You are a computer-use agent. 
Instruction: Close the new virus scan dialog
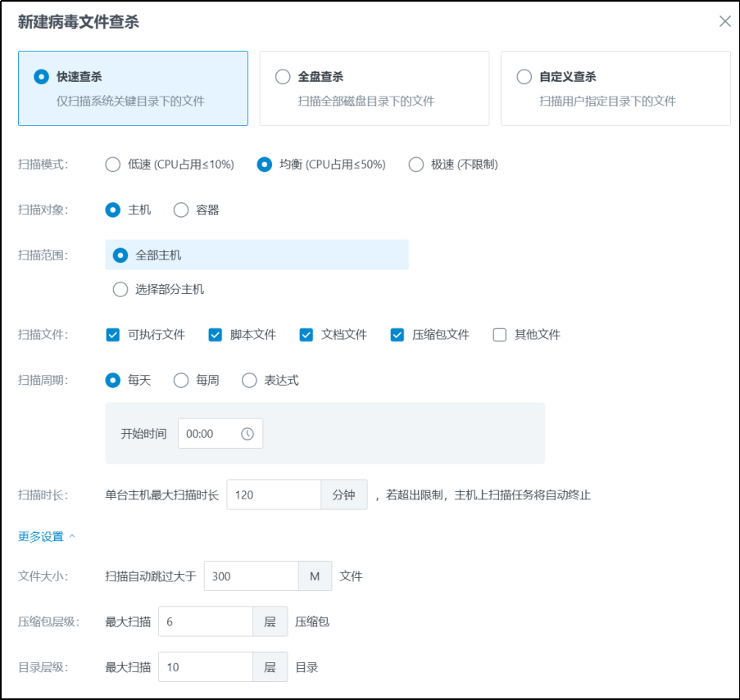click(724, 21)
